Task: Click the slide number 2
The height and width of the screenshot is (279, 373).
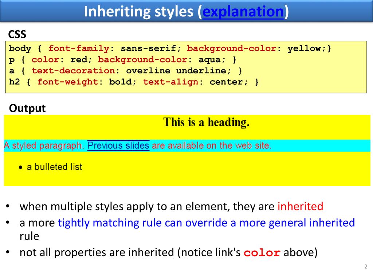Action: tap(366, 266)
